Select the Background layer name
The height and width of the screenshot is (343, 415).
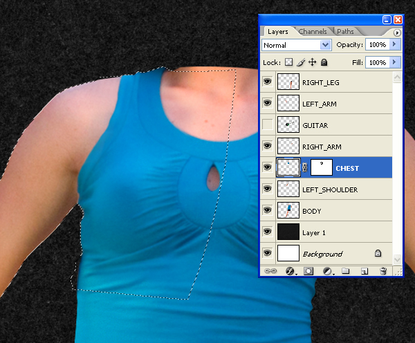[322, 254]
